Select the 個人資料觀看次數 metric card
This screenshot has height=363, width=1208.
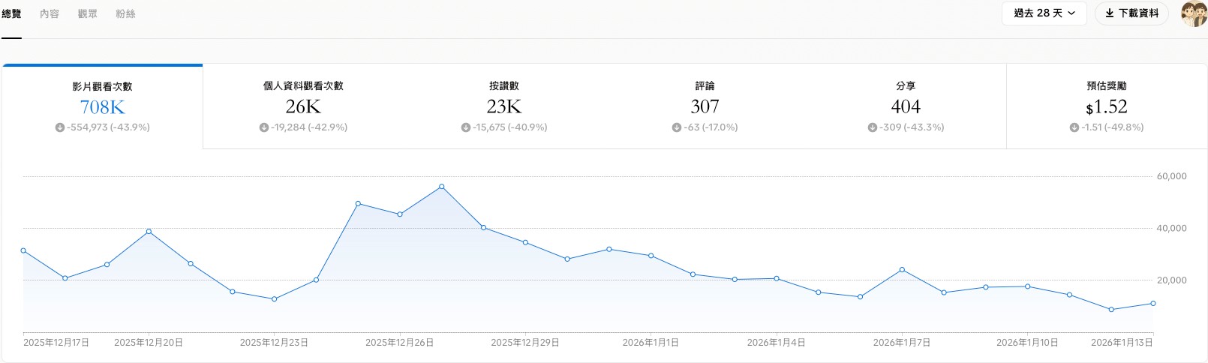303,106
